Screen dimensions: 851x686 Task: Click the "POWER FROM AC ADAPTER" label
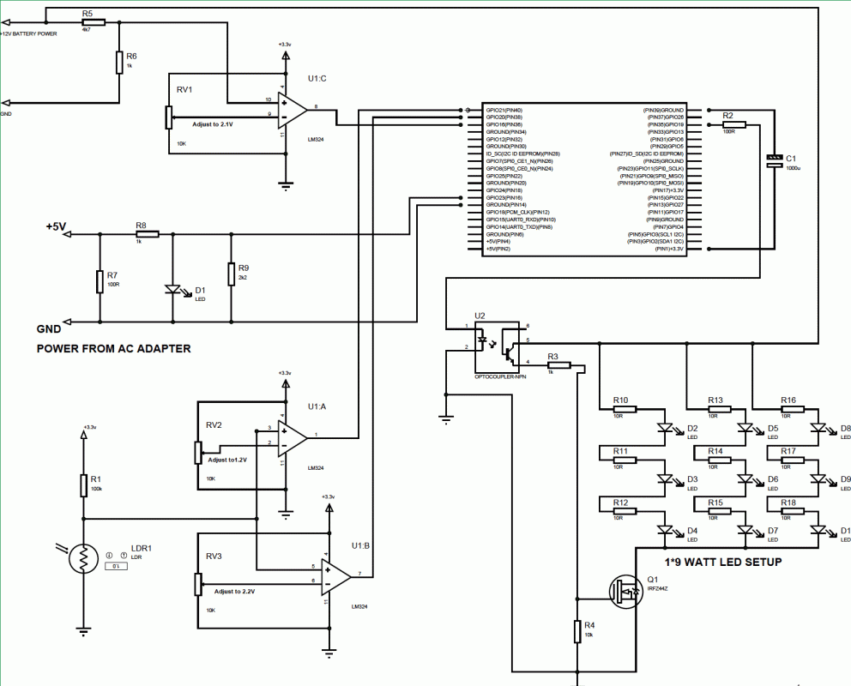113,349
